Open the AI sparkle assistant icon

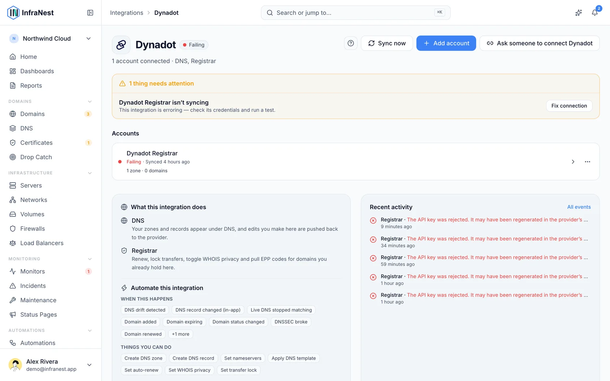click(x=579, y=13)
